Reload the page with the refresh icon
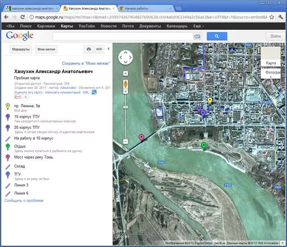 pos(23,17)
